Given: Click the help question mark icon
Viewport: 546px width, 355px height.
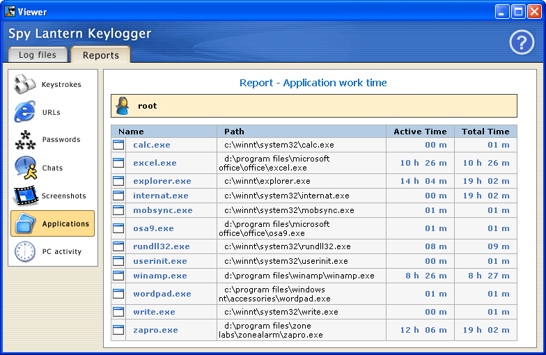Looking at the screenshot, I should click(x=522, y=42).
